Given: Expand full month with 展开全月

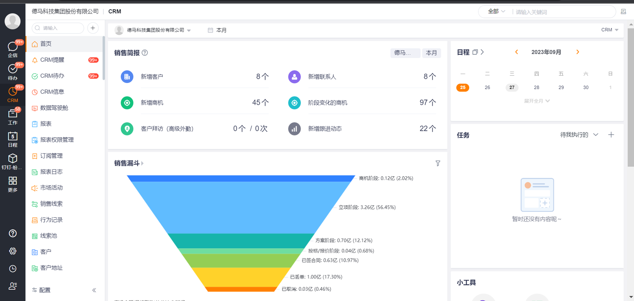Looking at the screenshot, I should 536,101.
